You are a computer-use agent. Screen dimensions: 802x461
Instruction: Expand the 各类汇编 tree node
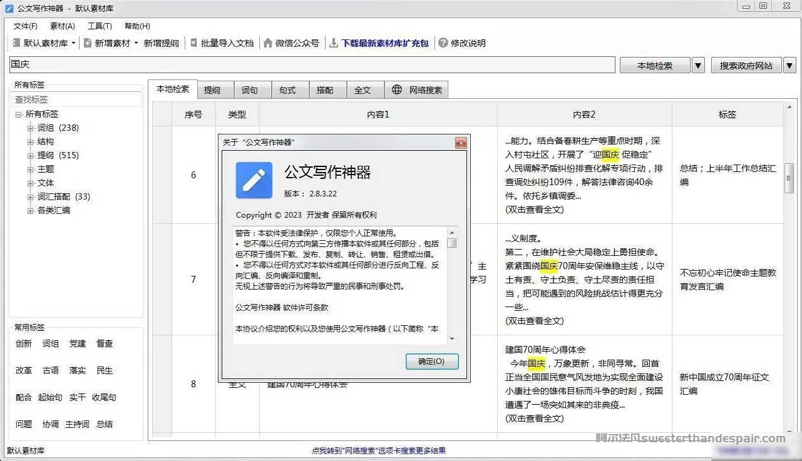click(x=30, y=211)
